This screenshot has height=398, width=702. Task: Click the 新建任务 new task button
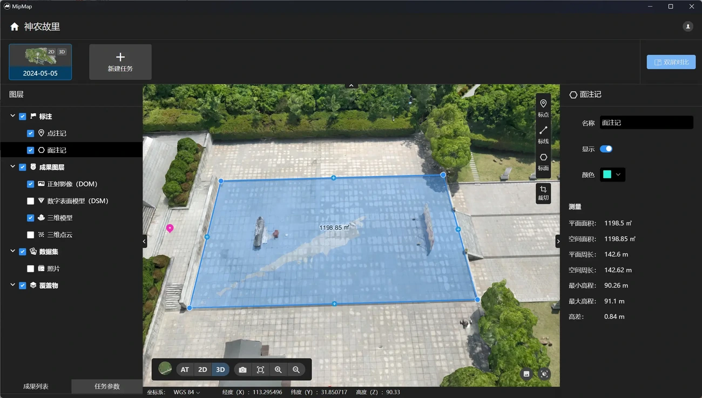(x=120, y=62)
